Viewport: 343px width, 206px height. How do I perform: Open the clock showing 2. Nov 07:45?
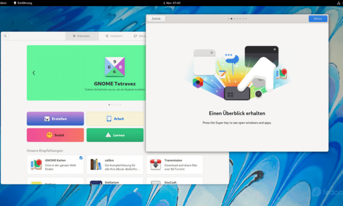coord(172,3)
